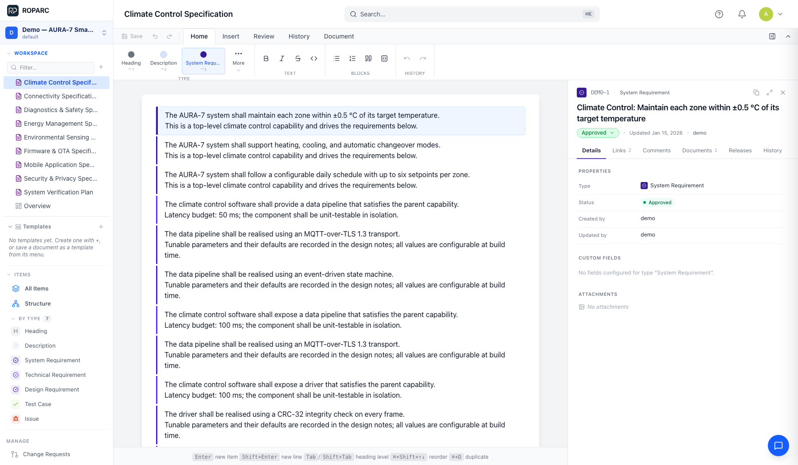
Task: Switch to the Insert ribbon tab
Action: pyautogui.click(x=231, y=36)
